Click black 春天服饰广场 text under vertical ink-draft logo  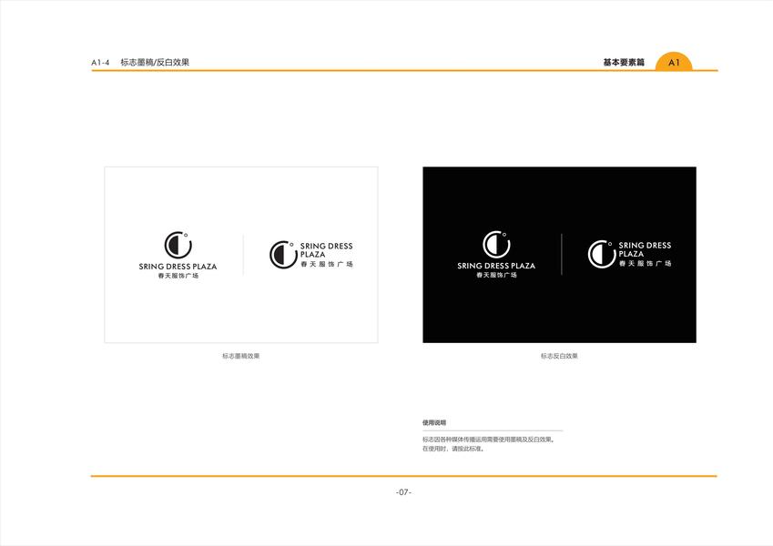(178, 276)
